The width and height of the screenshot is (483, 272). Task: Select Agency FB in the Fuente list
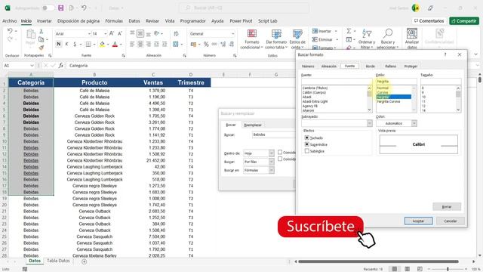click(x=309, y=106)
